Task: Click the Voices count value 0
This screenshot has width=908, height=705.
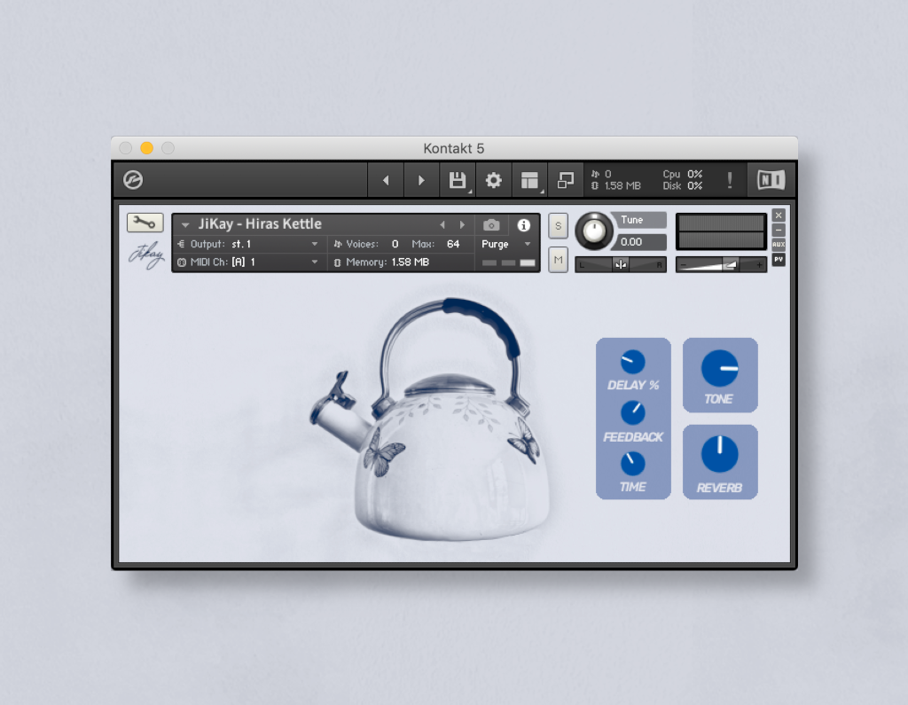Action: 395,244
